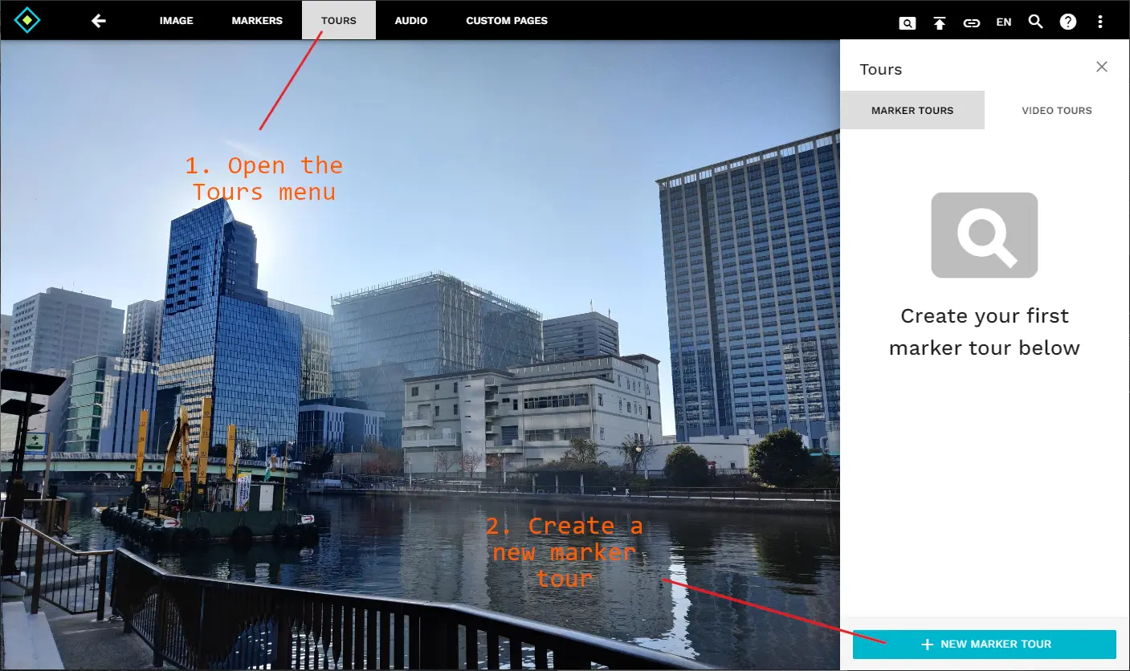The width and height of the screenshot is (1130, 671).
Task: Open the AUDIO menu
Action: (x=411, y=21)
